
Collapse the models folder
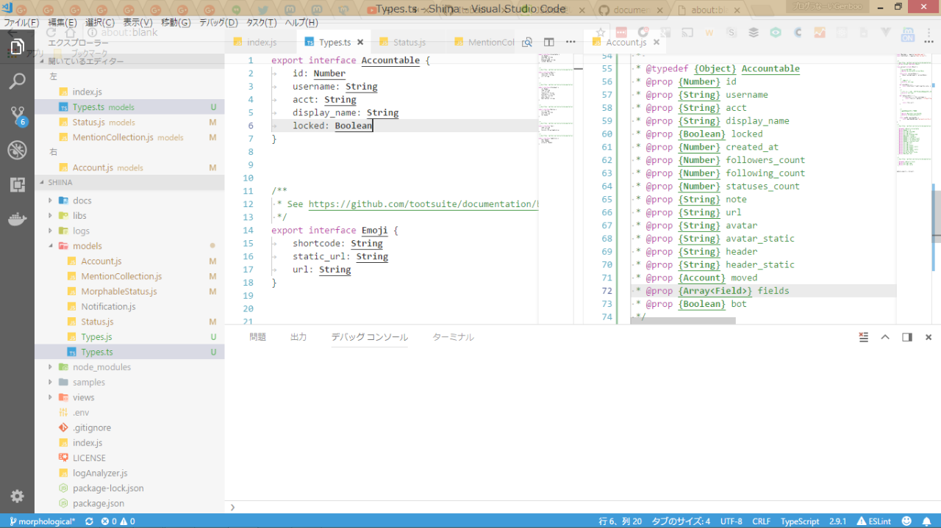coord(87,246)
